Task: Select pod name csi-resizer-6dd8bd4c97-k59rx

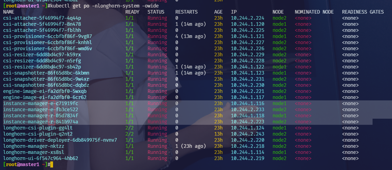Action: coord(42,55)
